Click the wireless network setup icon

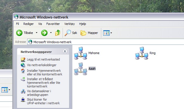pos(23,79)
